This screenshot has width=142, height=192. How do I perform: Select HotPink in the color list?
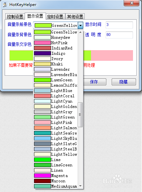click(x=56, y=43)
